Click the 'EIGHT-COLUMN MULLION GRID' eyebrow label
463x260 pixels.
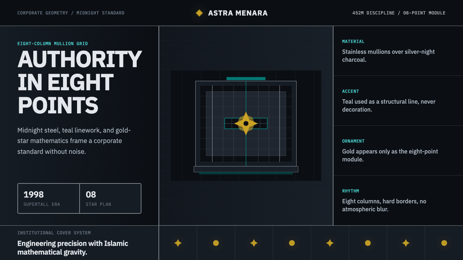[x=53, y=44]
